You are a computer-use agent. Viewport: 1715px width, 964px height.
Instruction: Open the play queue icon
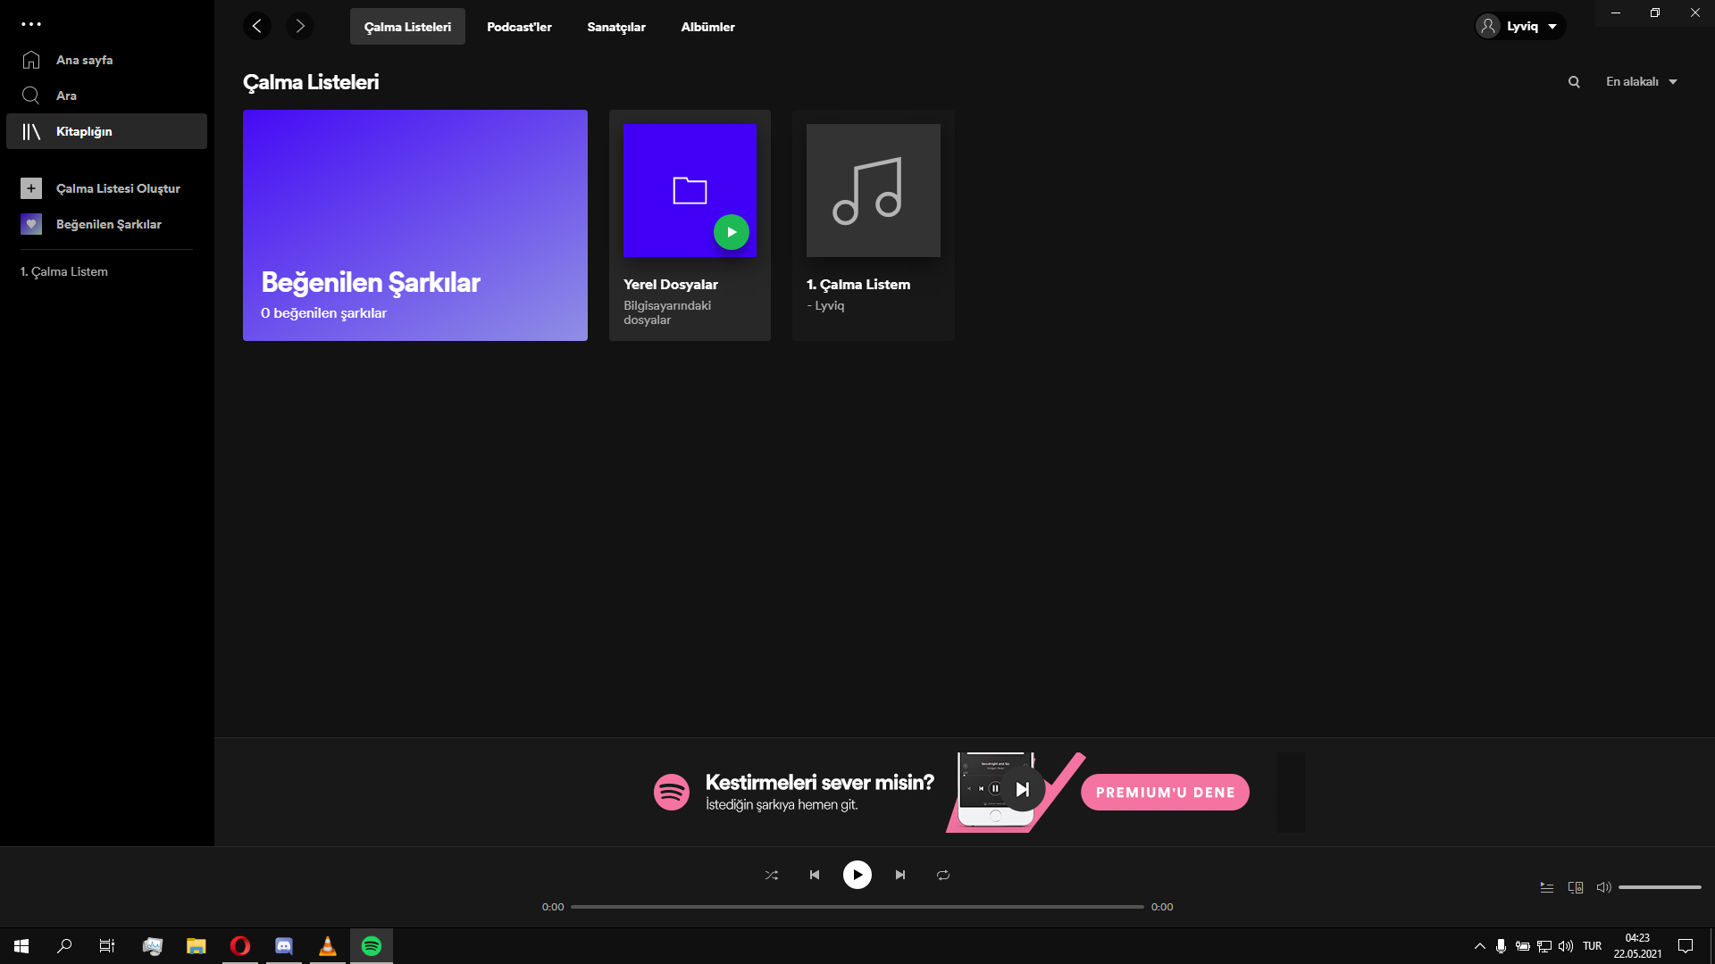click(x=1547, y=887)
